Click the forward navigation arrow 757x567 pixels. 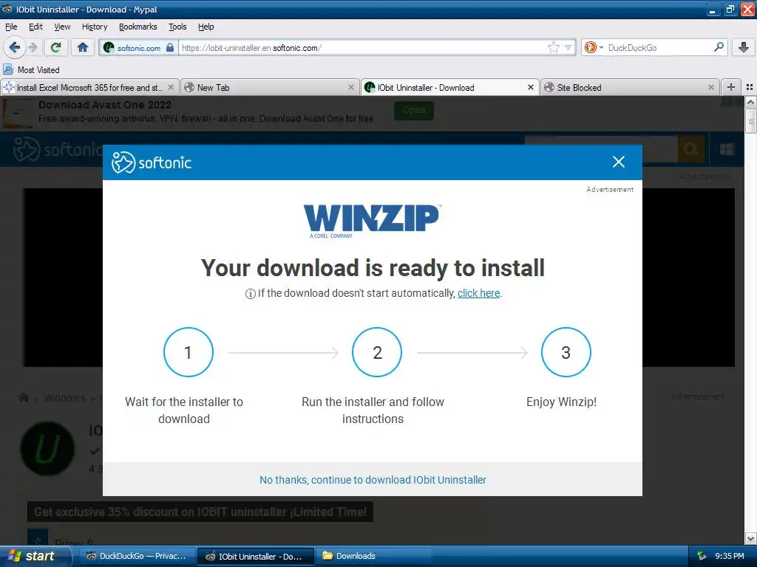(x=33, y=47)
